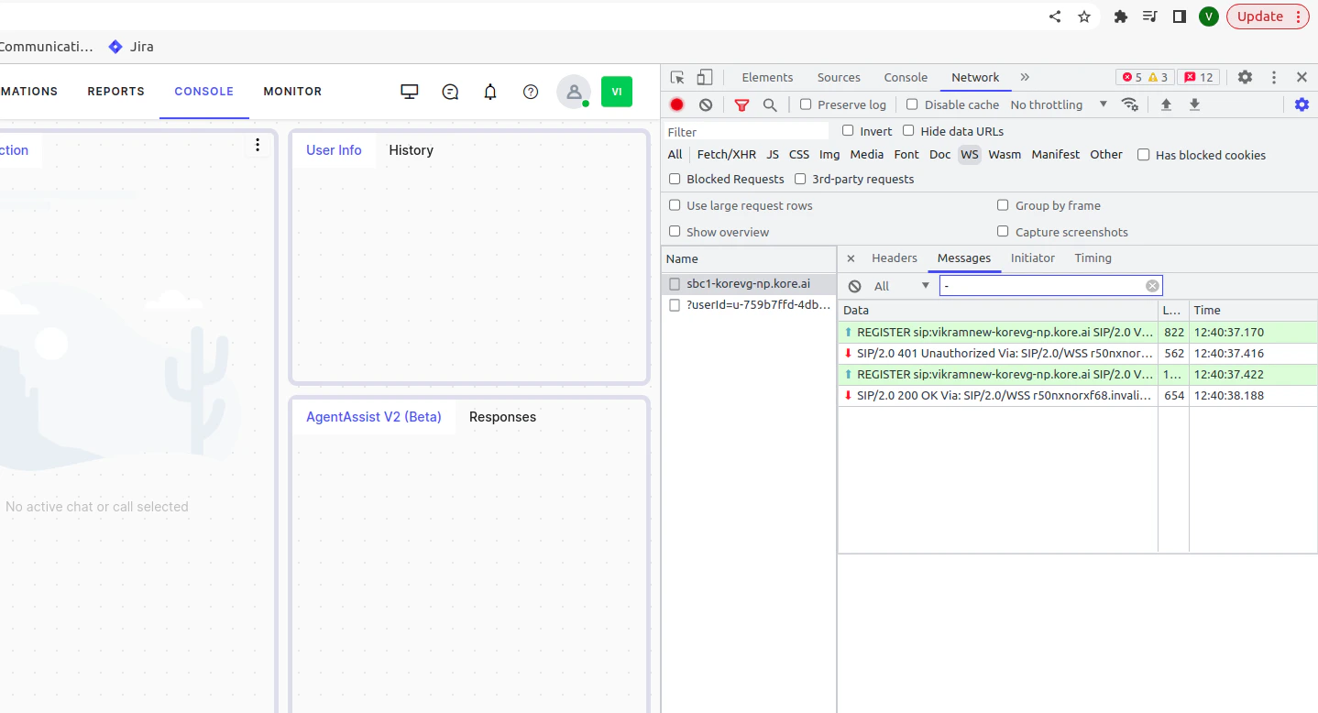Screen dimensions: 1318x713
Task: Enable Group by frame
Action: click(x=1003, y=205)
